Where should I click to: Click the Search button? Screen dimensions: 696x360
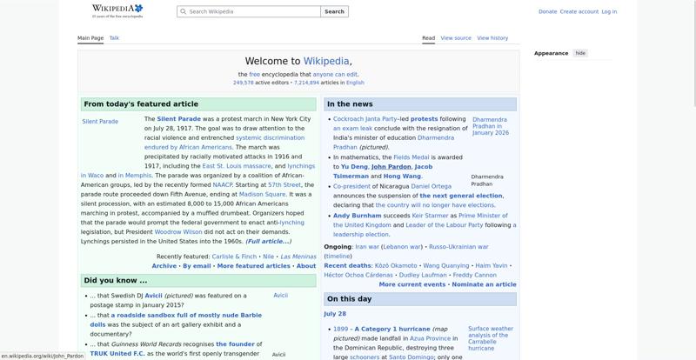tap(334, 11)
